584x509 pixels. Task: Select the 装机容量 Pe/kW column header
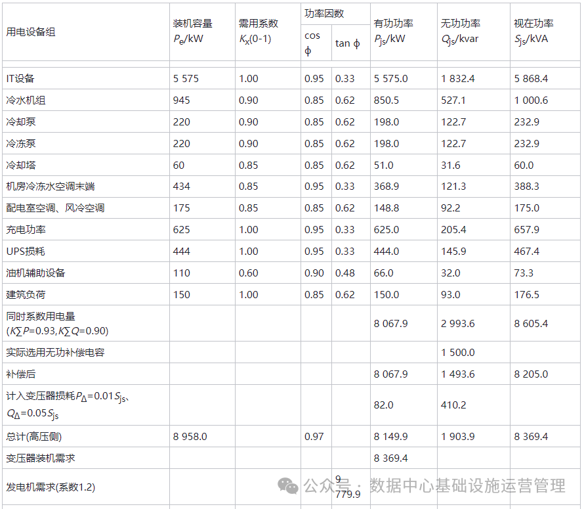click(x=192, y=31)
